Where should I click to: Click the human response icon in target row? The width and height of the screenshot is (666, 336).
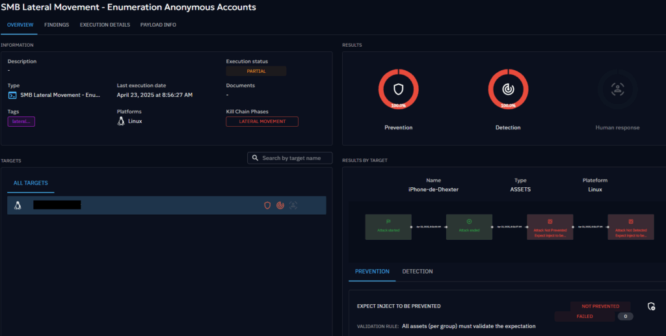[x=293, y=205]
